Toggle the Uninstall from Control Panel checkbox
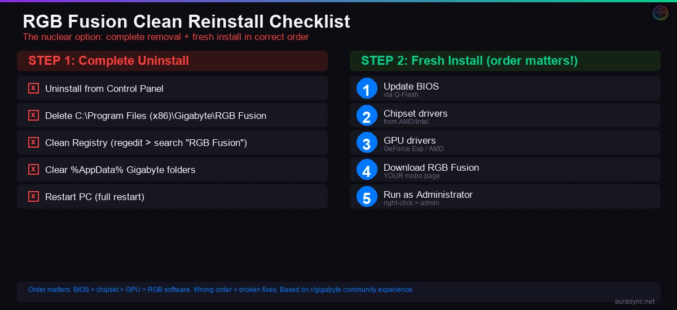The width and height of the screenshot is (677, 310). (x=34, y=88)
